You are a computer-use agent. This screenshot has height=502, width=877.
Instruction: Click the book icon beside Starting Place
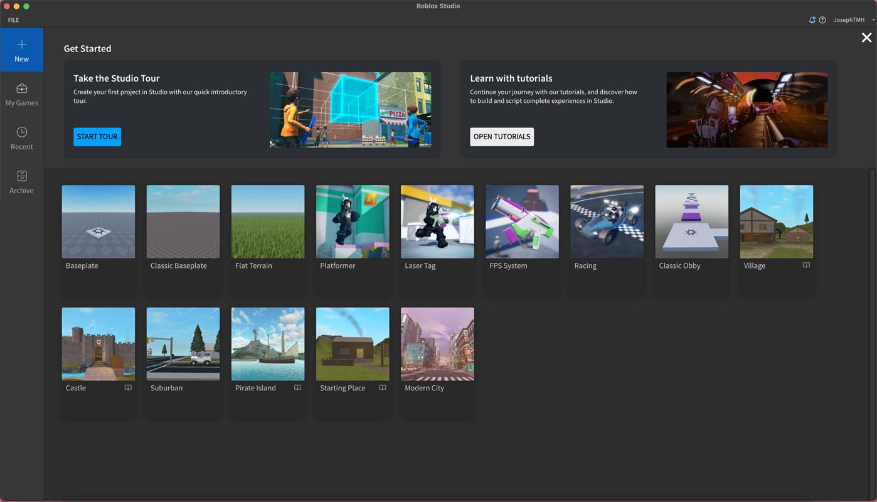[382, 388]
